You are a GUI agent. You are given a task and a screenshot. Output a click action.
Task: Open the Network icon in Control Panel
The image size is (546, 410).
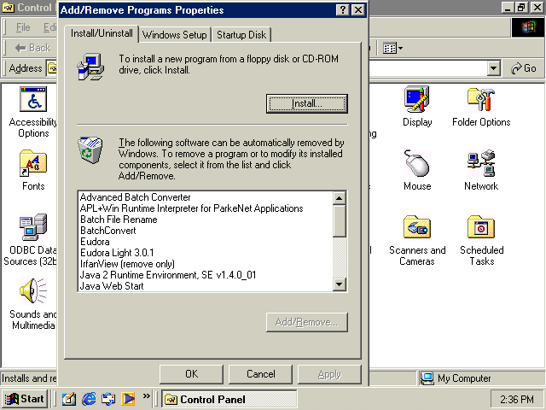(481, 163)
